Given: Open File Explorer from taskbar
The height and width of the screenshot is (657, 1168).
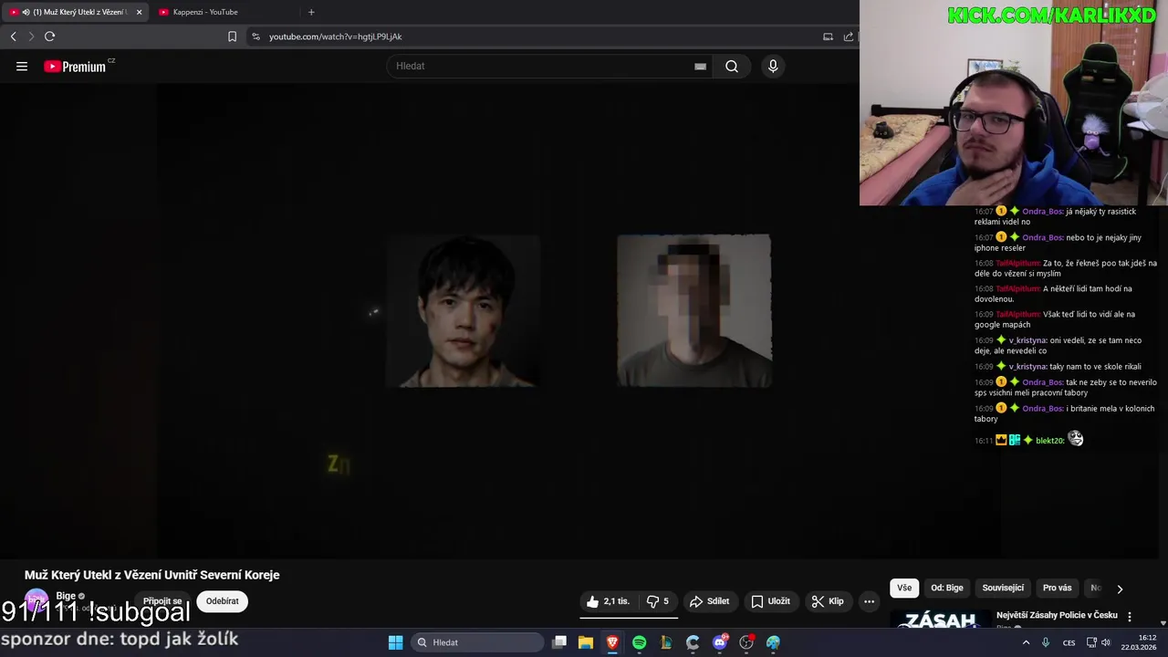Looking at the screenshot, I should [x=586, y=642].
